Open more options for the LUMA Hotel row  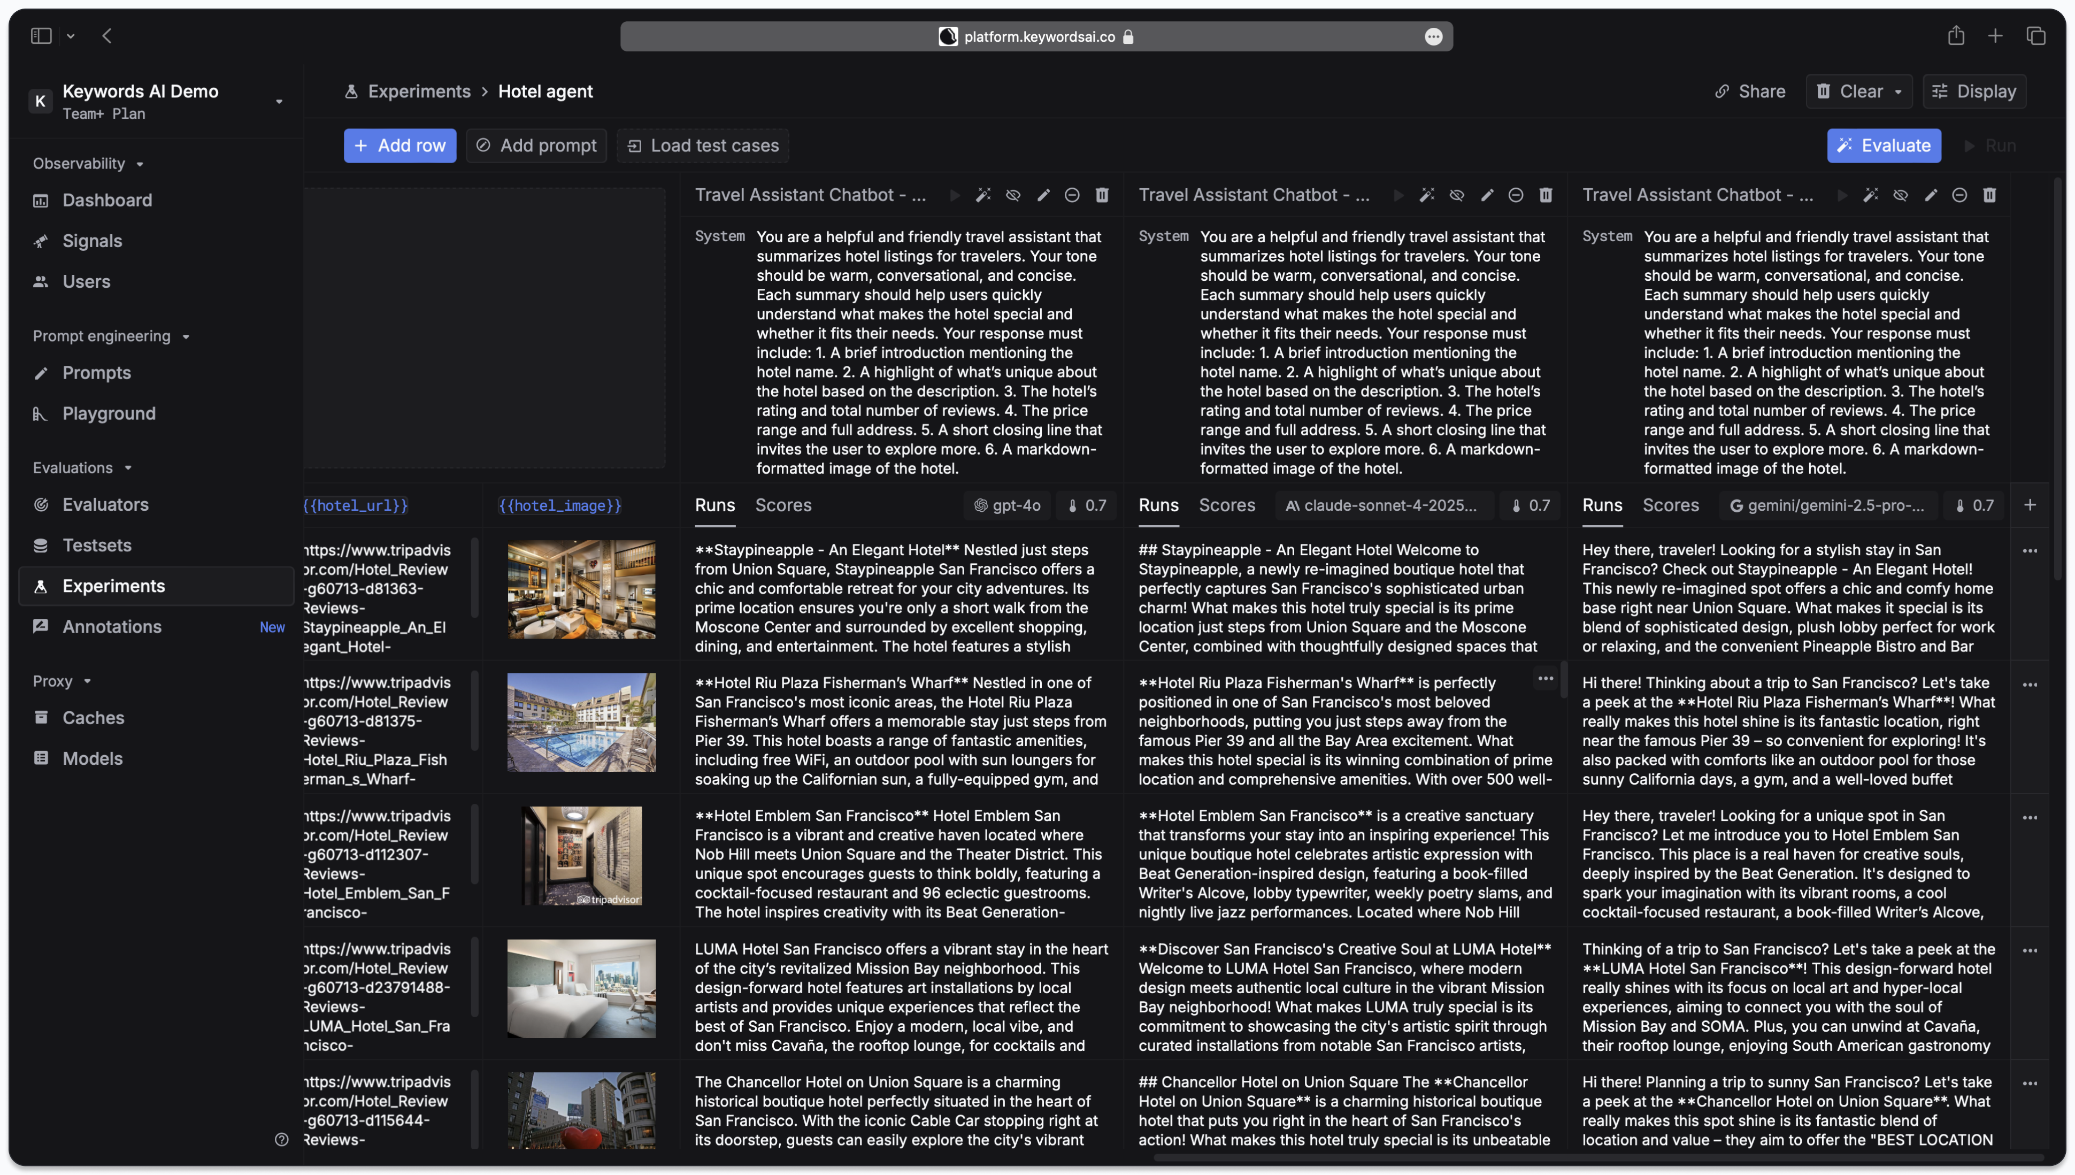pyautogui.click(x=2030, y=951)
